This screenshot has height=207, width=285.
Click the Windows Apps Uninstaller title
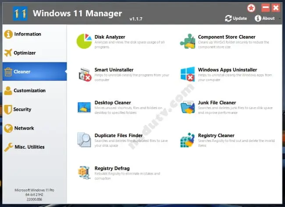click(228, 70)
